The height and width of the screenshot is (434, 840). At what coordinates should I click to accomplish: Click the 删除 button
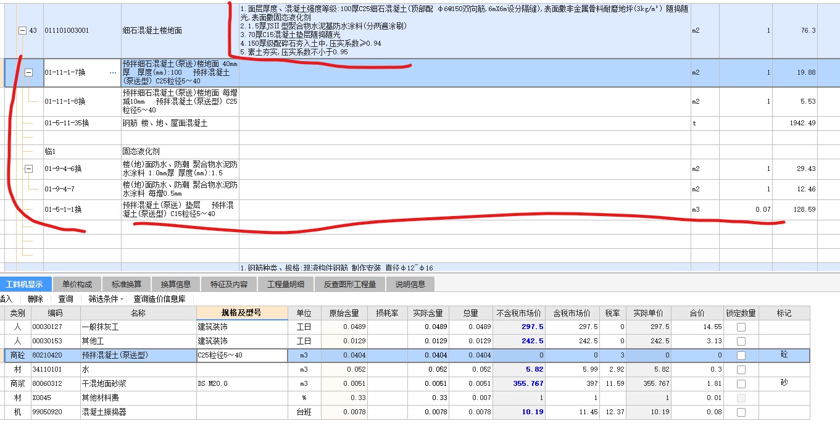(x=35, y=299)
